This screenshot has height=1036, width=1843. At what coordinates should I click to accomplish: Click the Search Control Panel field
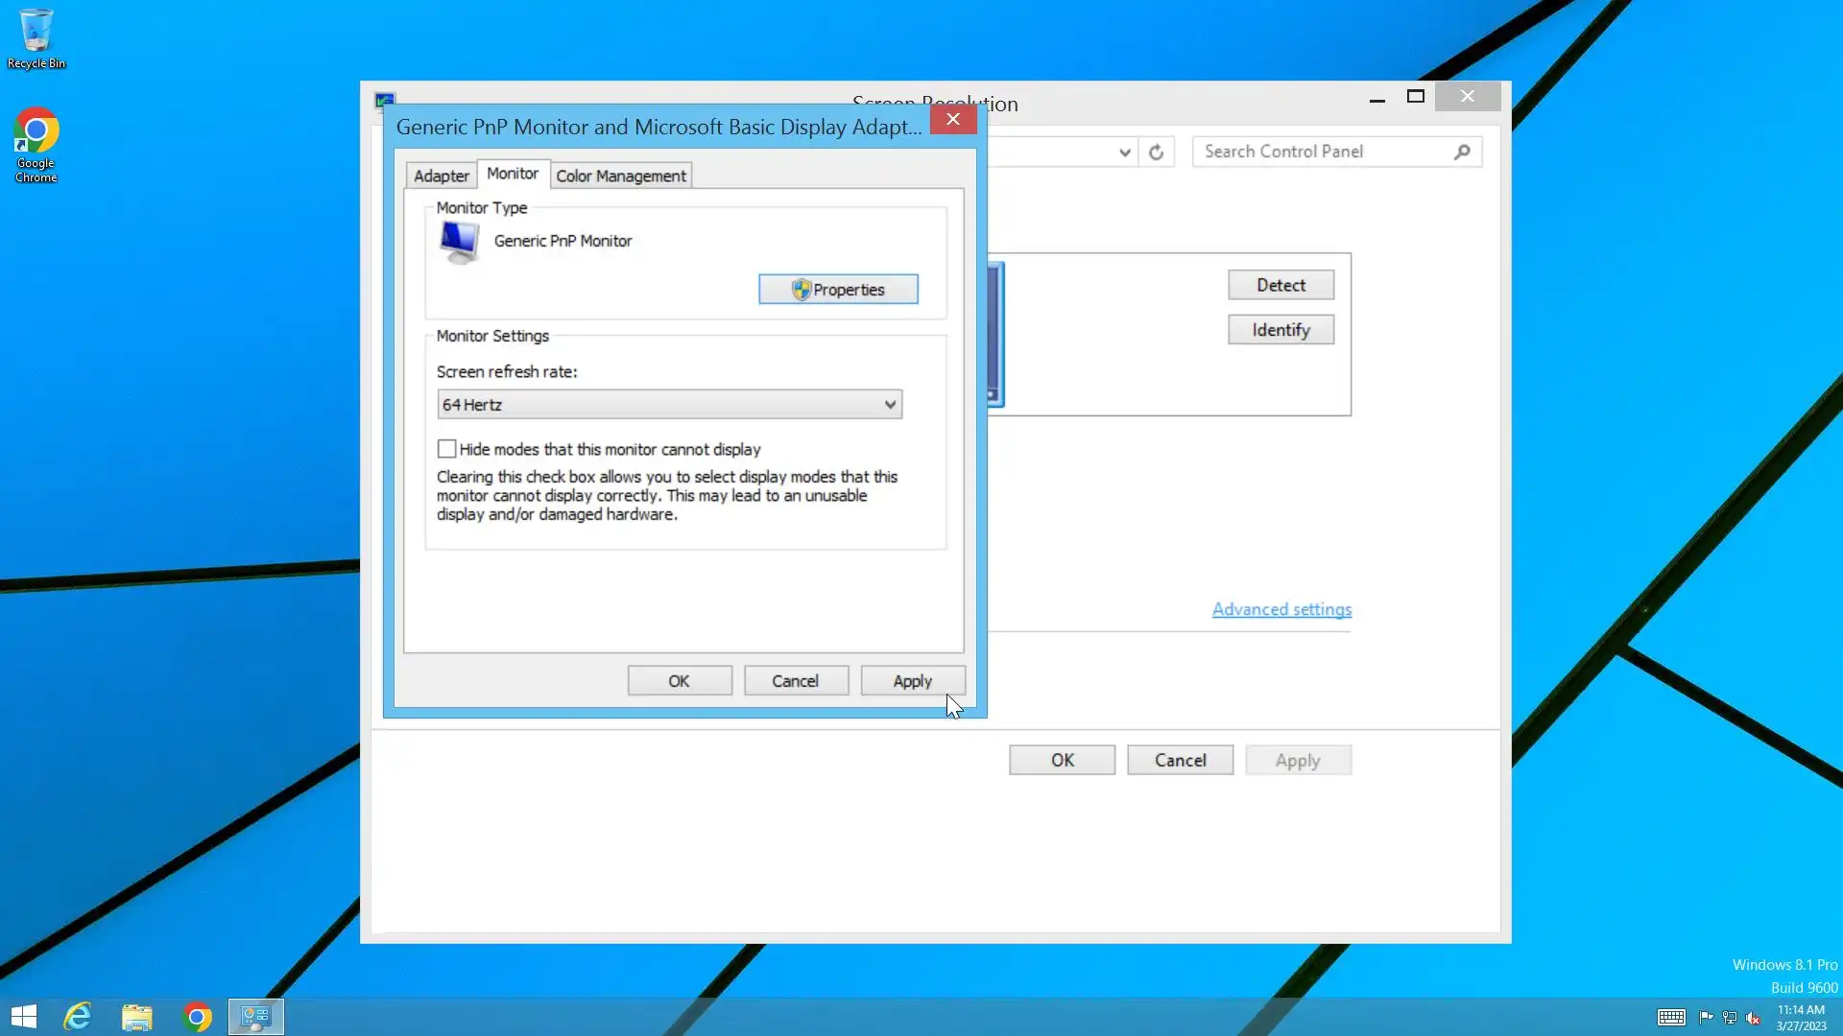click(1325, 152)
